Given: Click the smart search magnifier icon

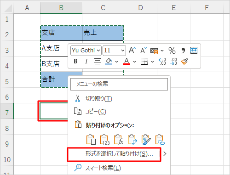Looking at the screenshot, I should point(78,168).
